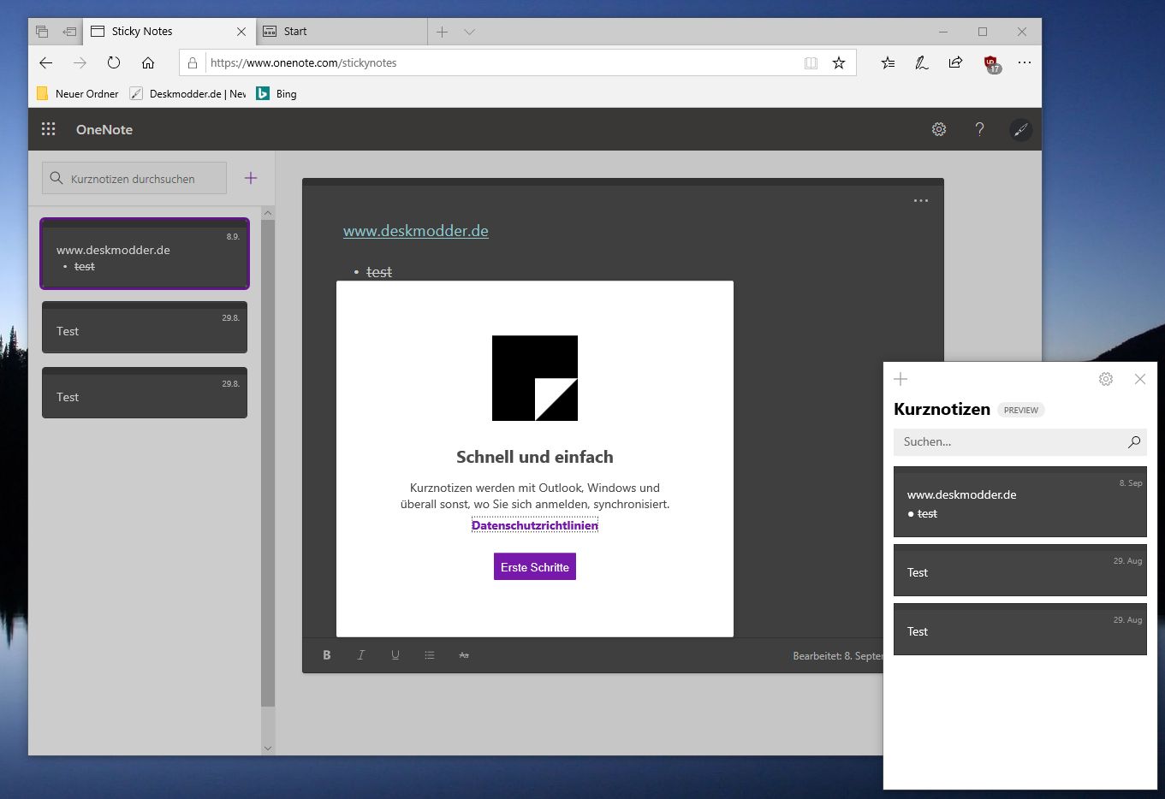Open settings gear in Kurznotizen app

coord(1106,379)
